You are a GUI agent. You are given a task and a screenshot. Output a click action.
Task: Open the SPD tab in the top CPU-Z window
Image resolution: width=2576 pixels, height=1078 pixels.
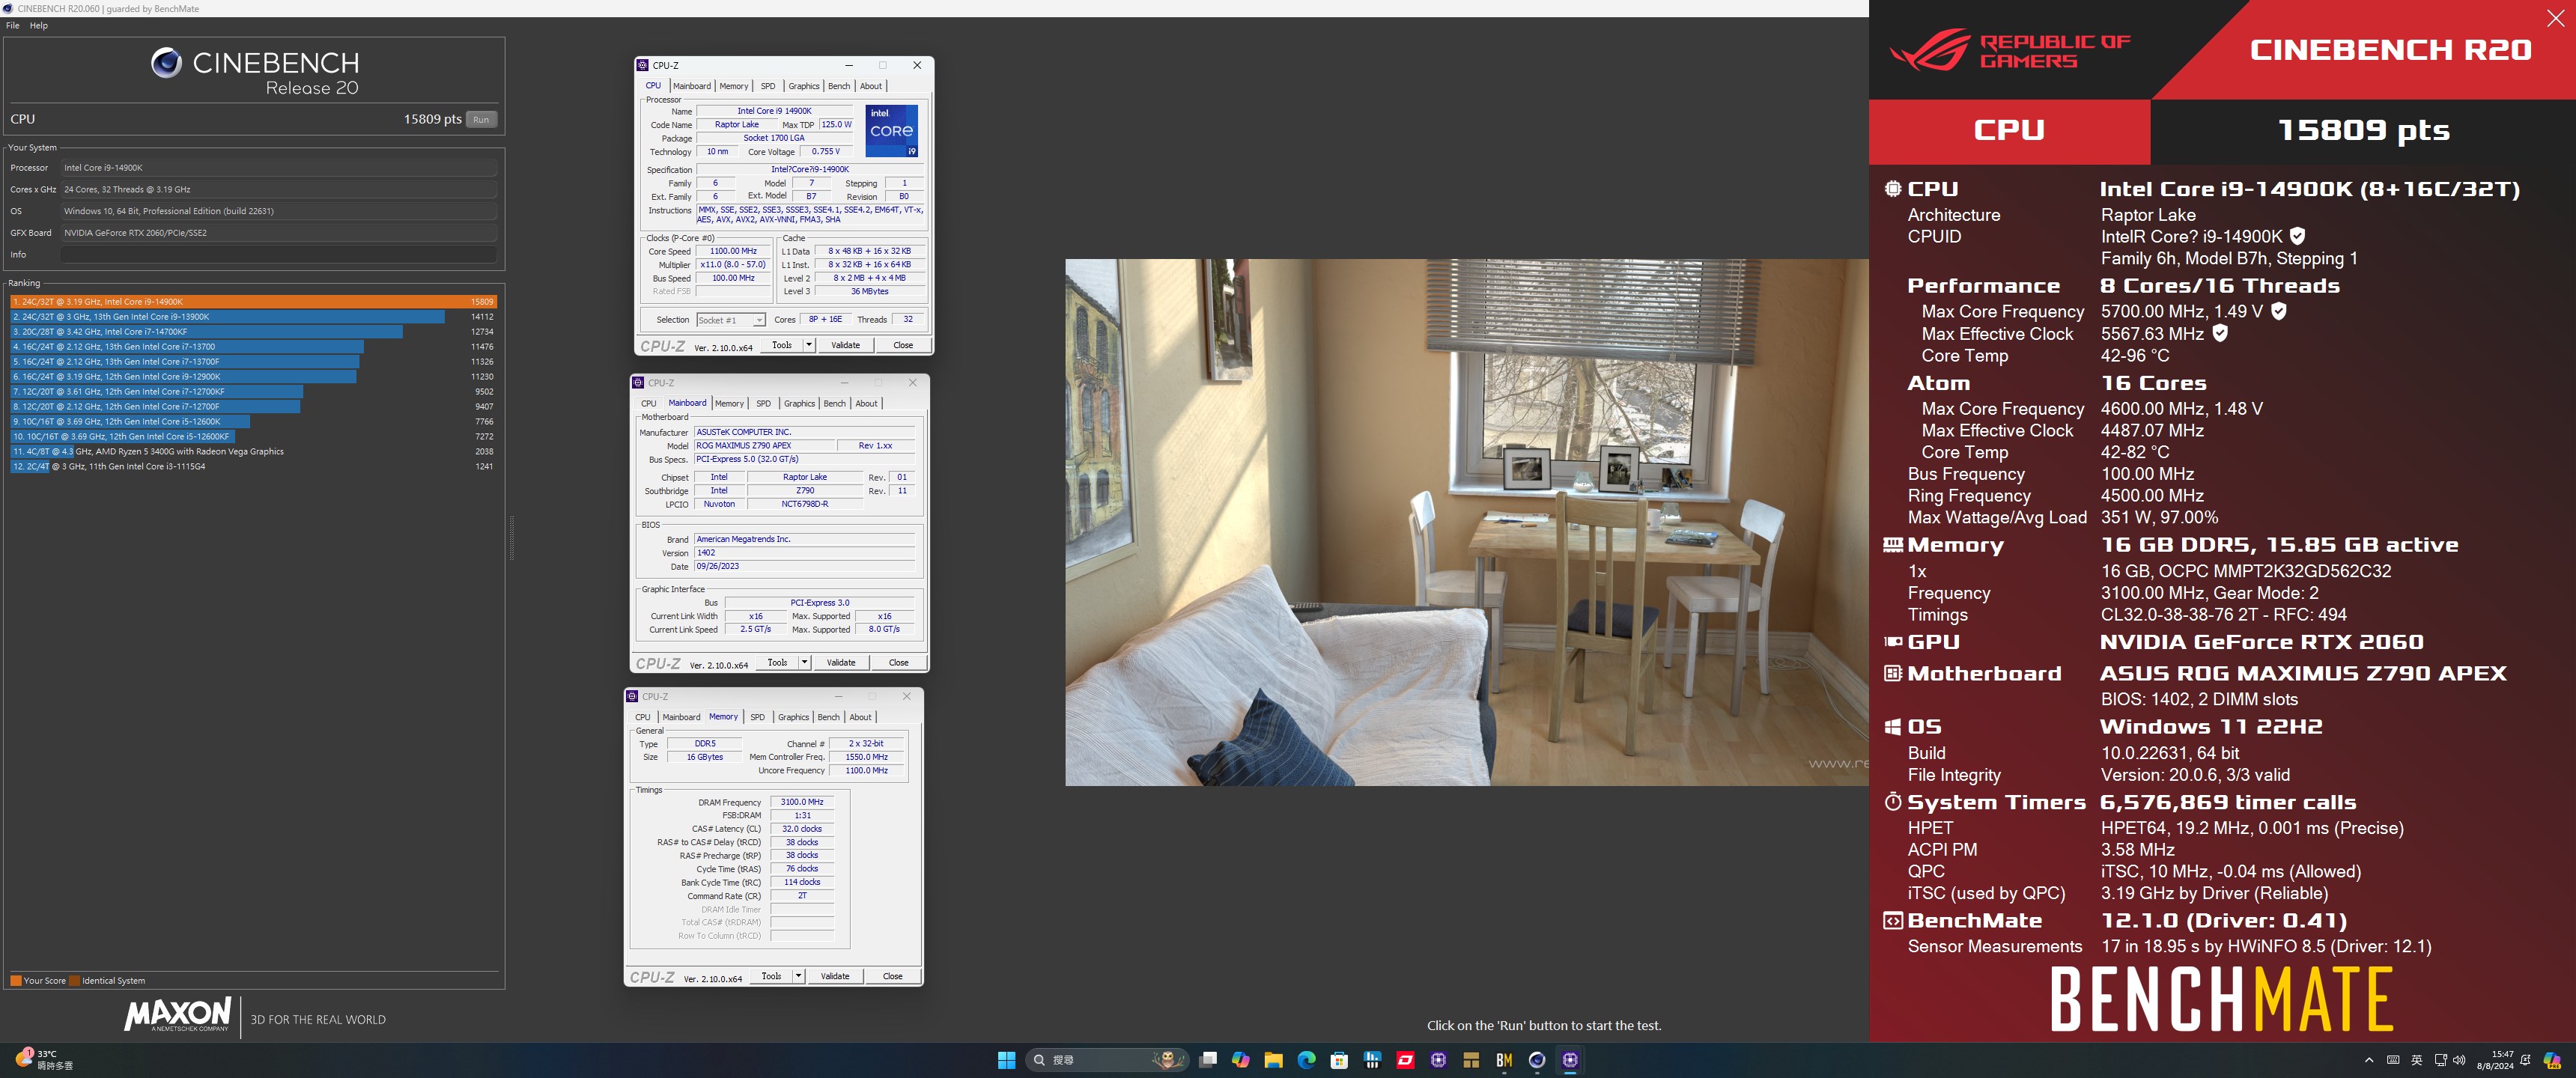tap(767, 86)
